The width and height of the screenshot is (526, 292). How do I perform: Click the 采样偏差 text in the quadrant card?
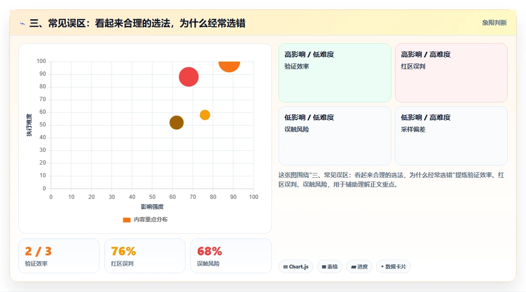(x=413, y=129)
